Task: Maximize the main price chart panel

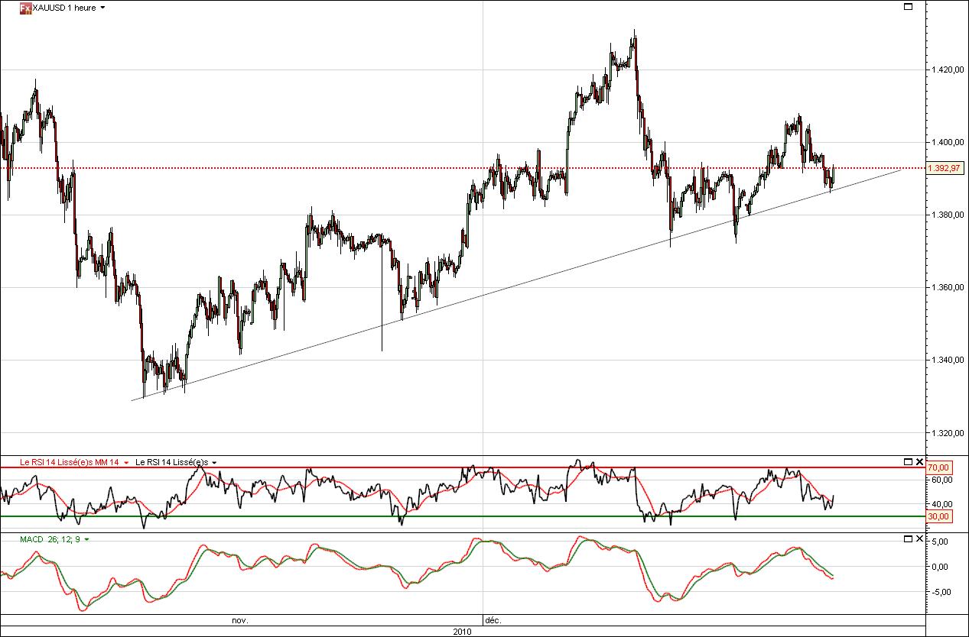Action: [x=909, y=7]
